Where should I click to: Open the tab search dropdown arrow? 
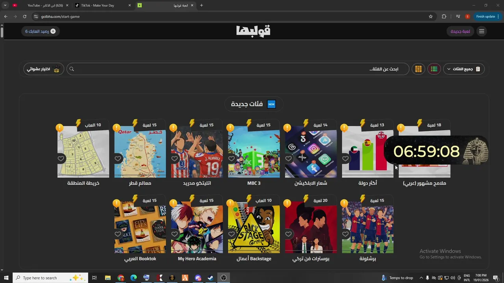5,6
